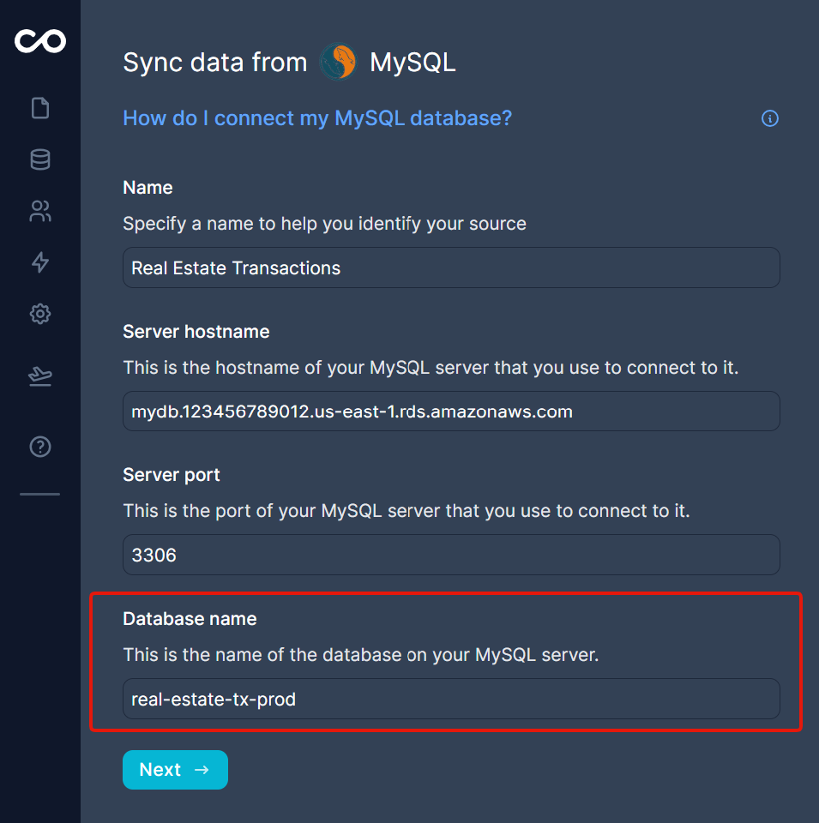Image resolution: width=819 pixels, height=823 pixels.
Task: Open the settings gear icon
Action: 40,314
